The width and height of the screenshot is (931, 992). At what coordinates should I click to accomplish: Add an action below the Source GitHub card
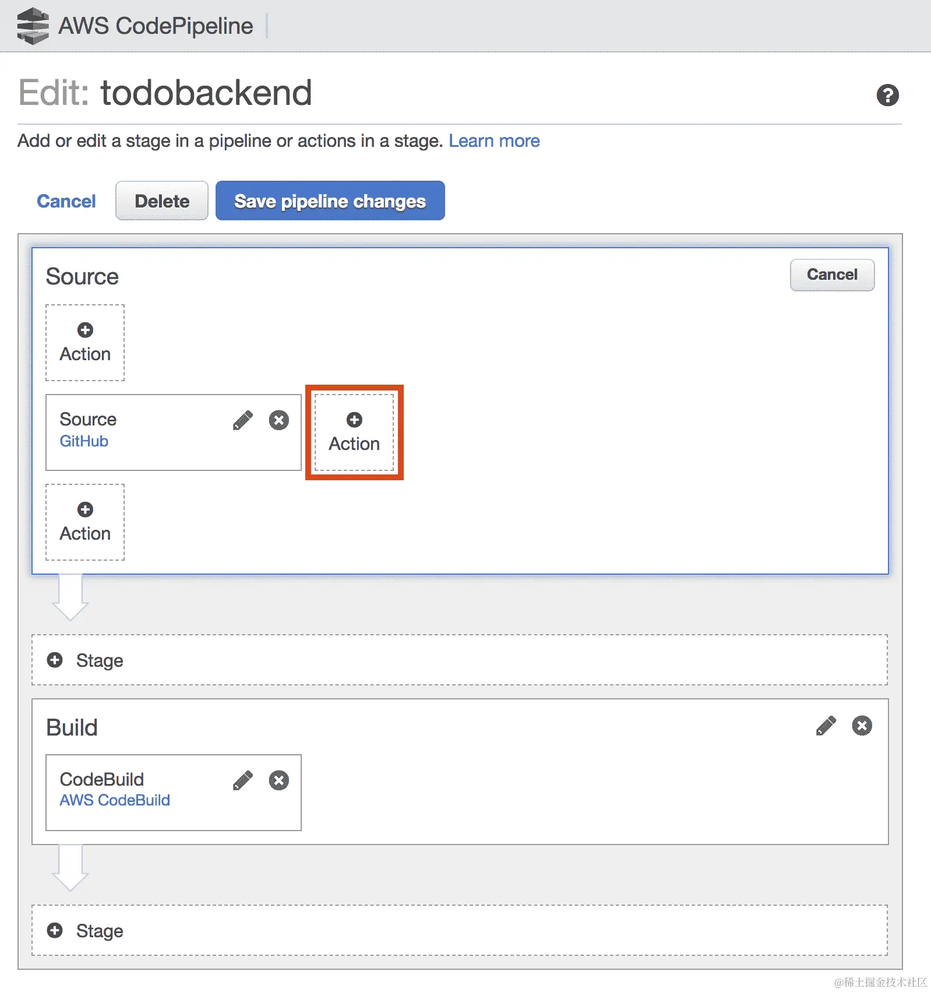coord(85,522)
